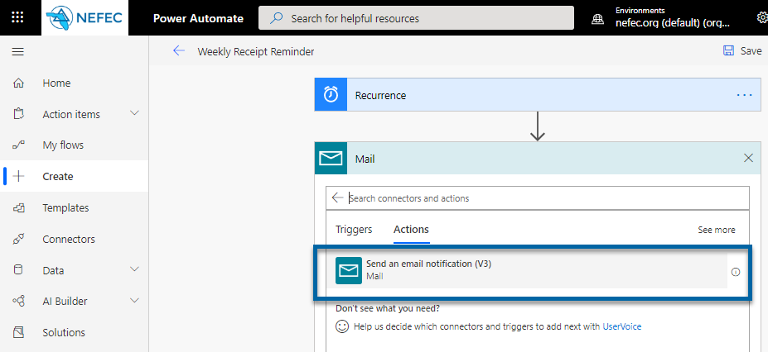768x352 pixels.
Task: Click the My flows icon
Action: 18,145
